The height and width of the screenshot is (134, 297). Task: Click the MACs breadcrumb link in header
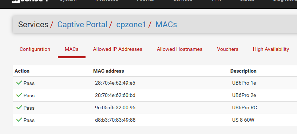166,25
